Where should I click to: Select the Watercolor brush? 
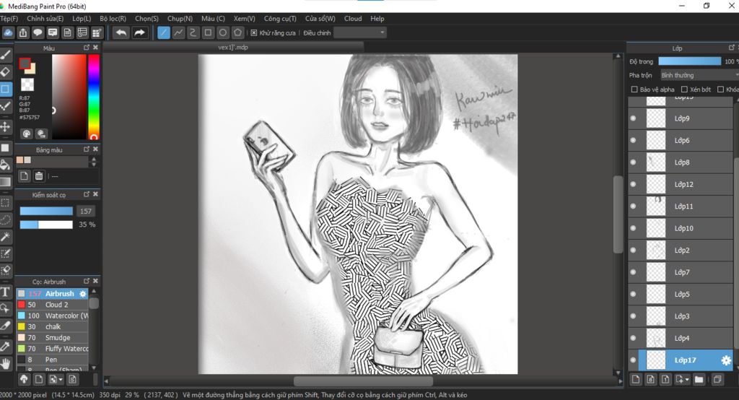click(52, 316)
